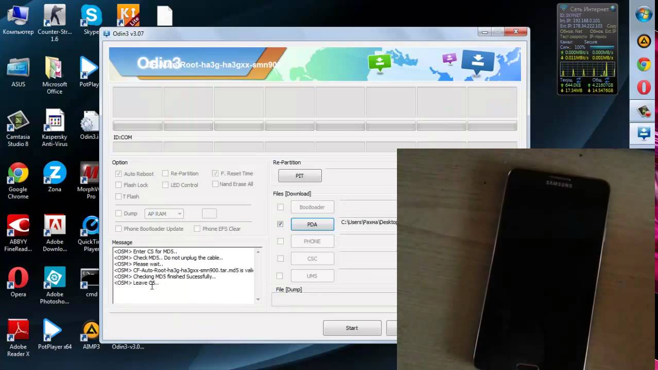Tick the checkbox beside Bootloader button

[280, 207]
